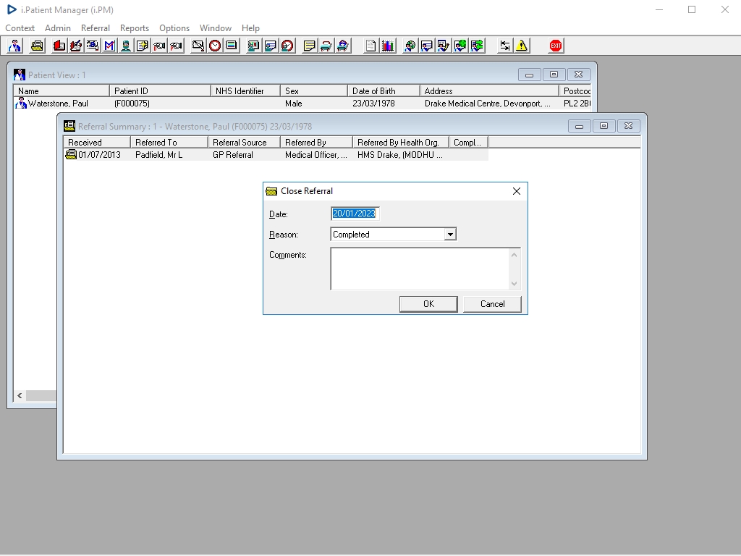Screen dimensions: 741x556
Task: Click Comments scrollbar up arrow
Action: click(x=515, y=255)
